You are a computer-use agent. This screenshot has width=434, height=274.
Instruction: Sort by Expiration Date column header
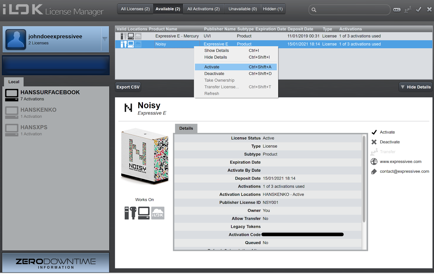[x=271, y=29]
